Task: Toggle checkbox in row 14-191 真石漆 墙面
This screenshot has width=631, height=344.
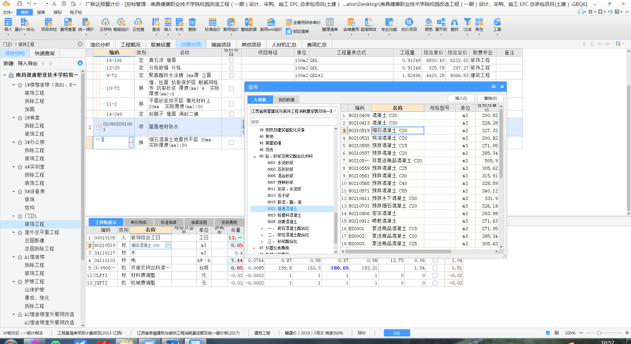Action: (231, 60)
